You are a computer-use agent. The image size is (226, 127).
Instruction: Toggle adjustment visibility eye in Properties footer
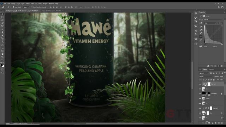point(218,66)
